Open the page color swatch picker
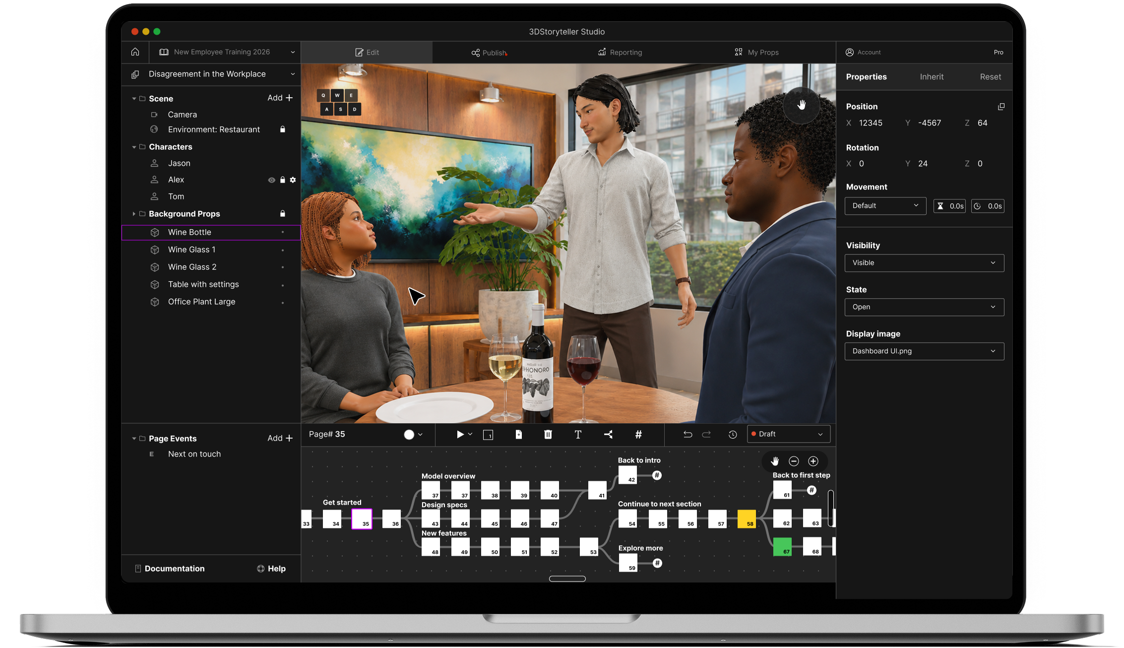1124x648 pixels. 413,435
